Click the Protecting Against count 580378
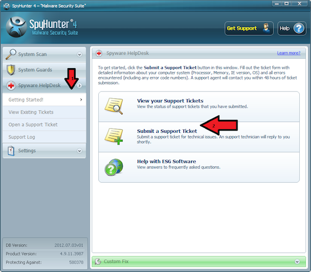 (76, 262)
